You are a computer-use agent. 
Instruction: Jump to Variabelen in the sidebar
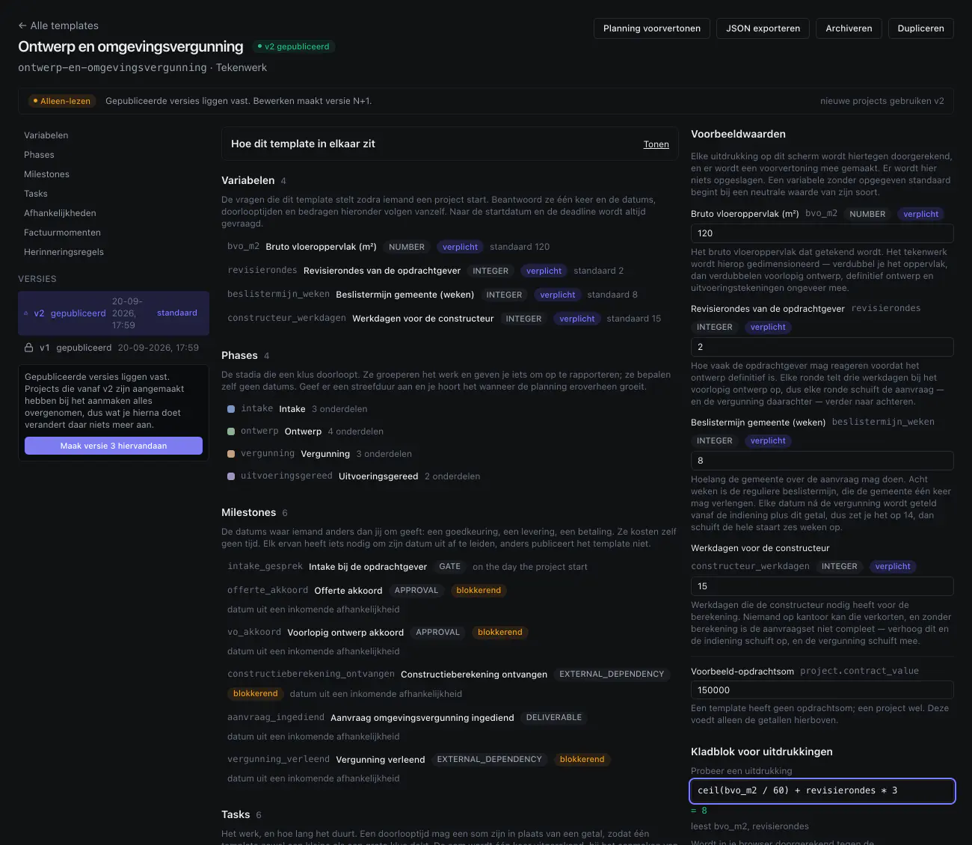coord(46,135)
